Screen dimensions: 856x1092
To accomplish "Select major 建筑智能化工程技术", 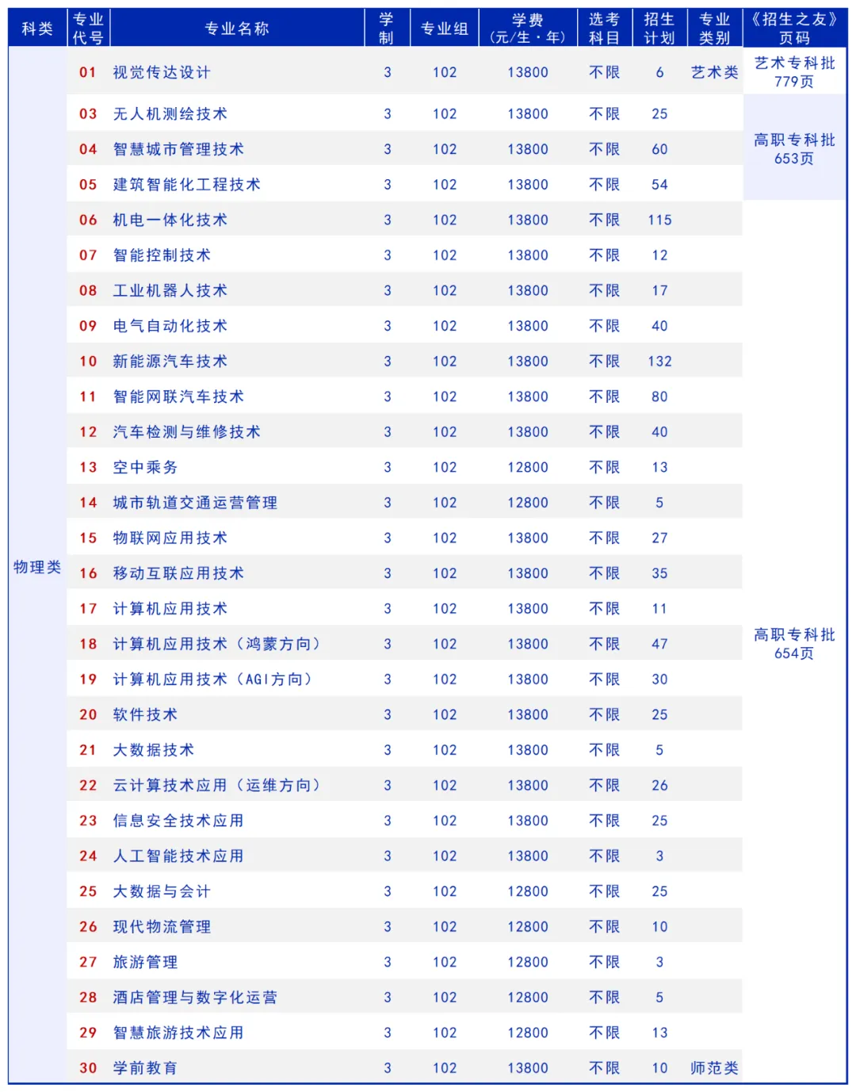I will (187, 184).
